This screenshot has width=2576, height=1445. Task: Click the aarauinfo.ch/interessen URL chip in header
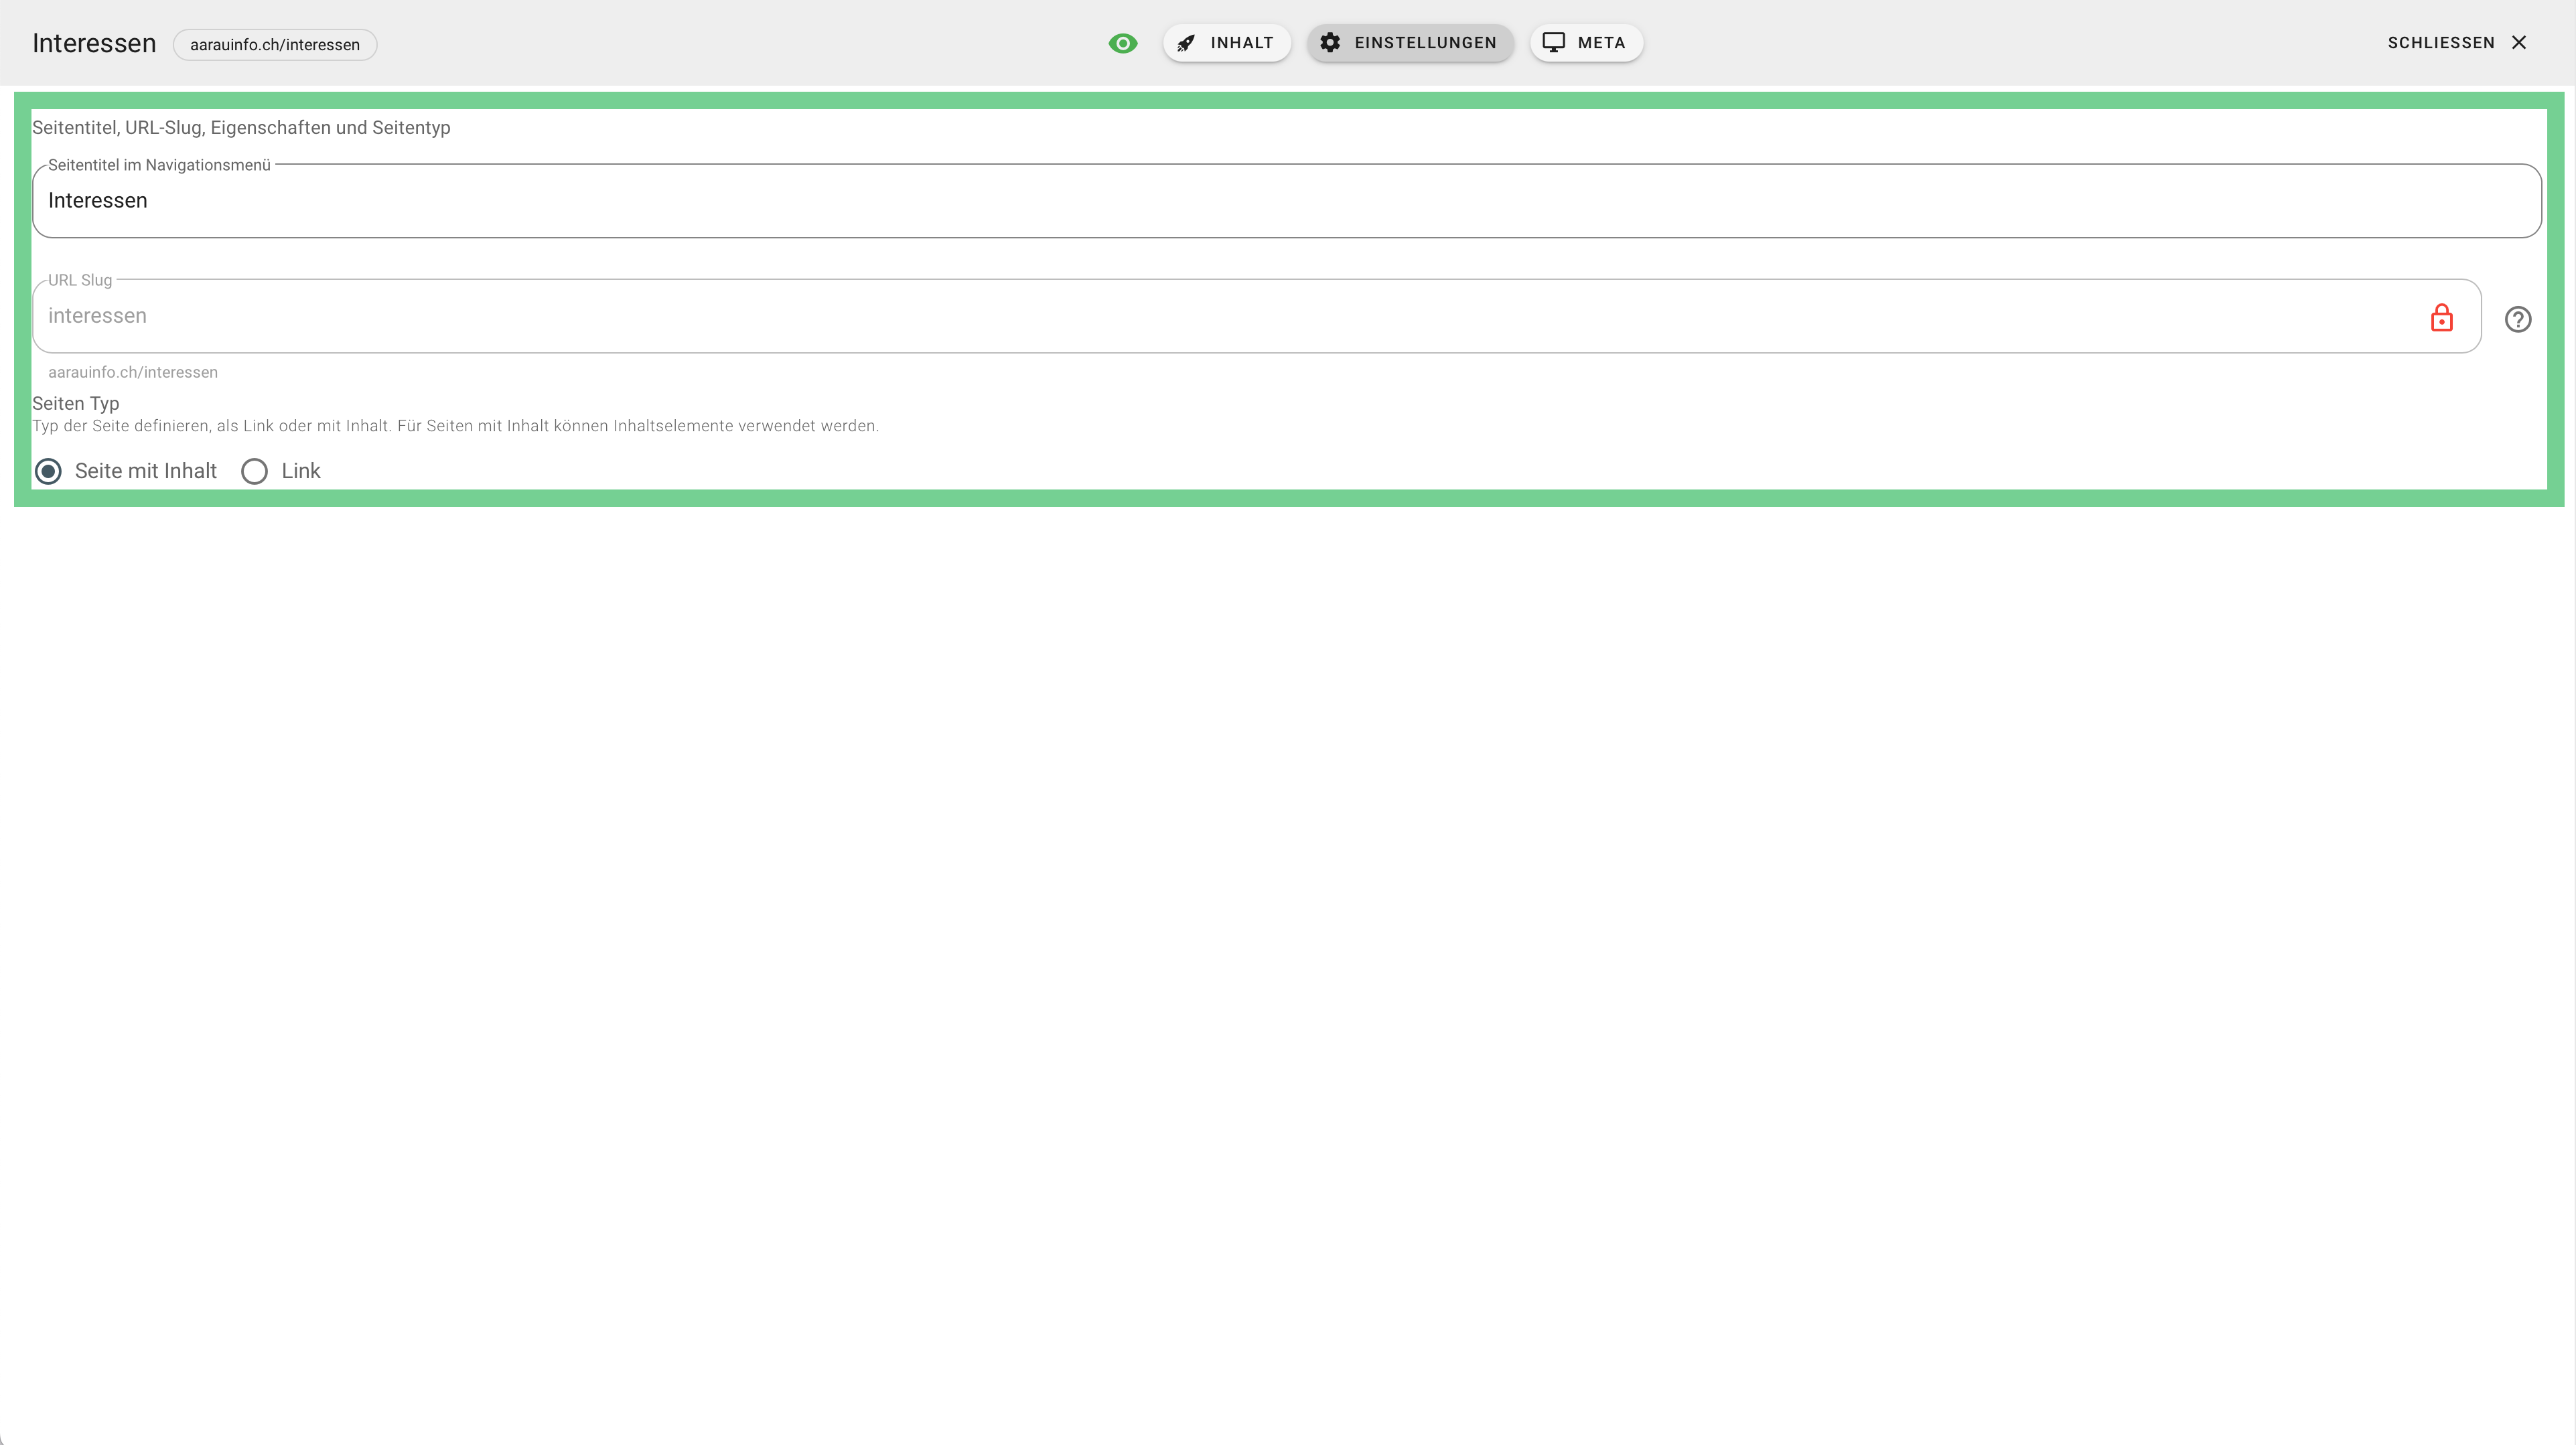(x=275, y=45)
